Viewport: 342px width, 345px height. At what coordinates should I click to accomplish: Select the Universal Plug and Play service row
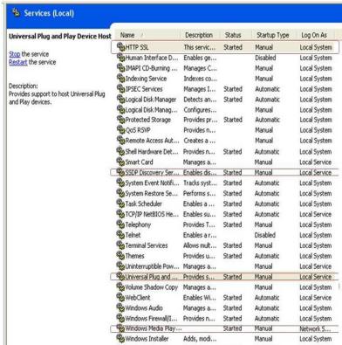click(x=224, y=277)
